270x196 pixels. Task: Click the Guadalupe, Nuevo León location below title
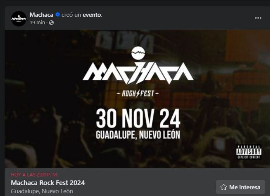(42, 191)
